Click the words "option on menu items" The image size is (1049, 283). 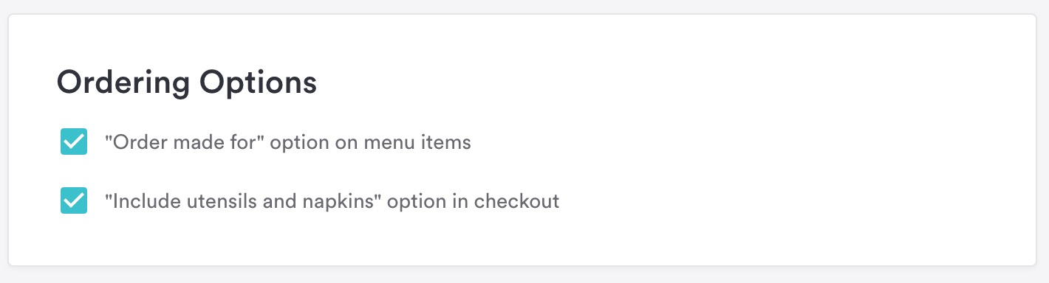pyautogui.click(x=371, y=142)
